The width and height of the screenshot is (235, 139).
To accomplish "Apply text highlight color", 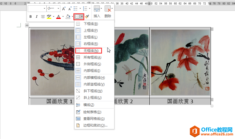I will click(49, 17).
